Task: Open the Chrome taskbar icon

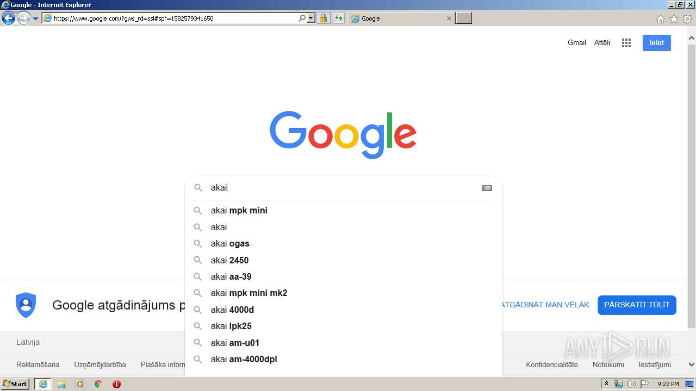Action: (x=98, y=384)
